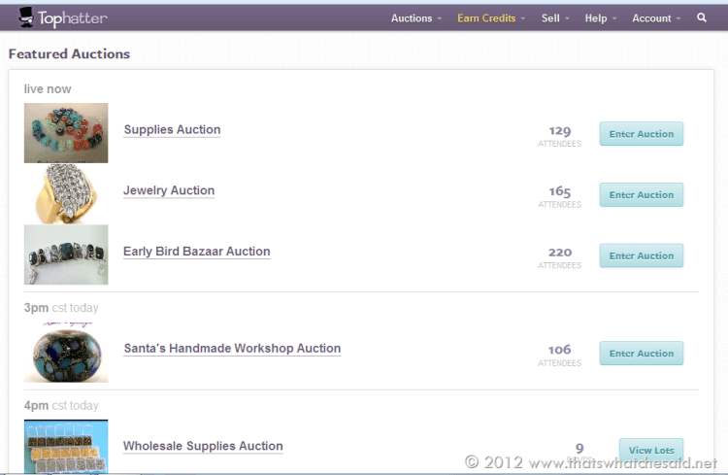
Task: Open the Earn Credits dropdown
Action: 491,18
